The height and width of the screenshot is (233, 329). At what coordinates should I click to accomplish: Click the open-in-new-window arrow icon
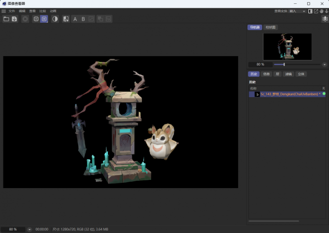(x=316, y=11)
